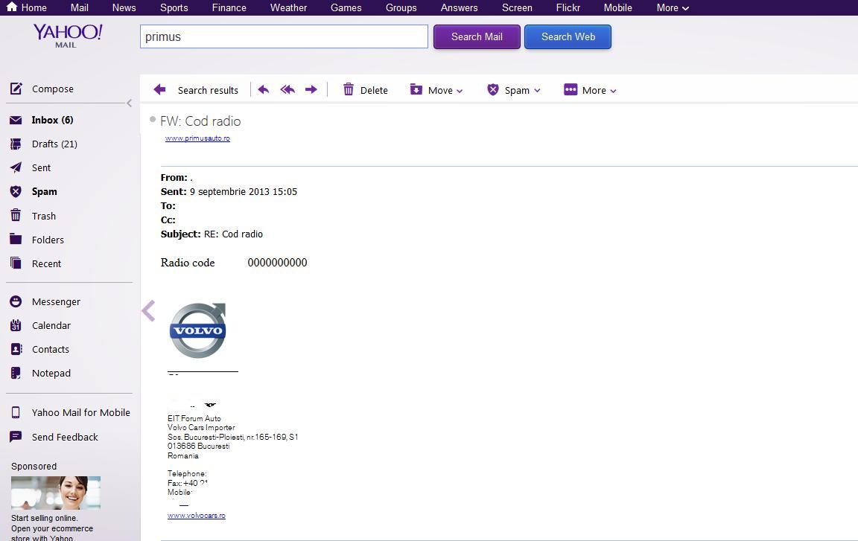Open Sports in top navigation
This screenshot has width=858, height=541.
click(174, 7)
